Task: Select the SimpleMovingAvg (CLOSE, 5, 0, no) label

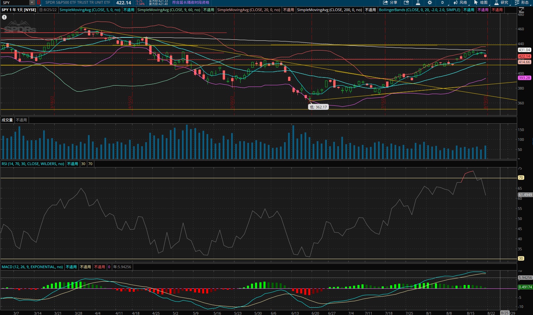Action: 90,10
